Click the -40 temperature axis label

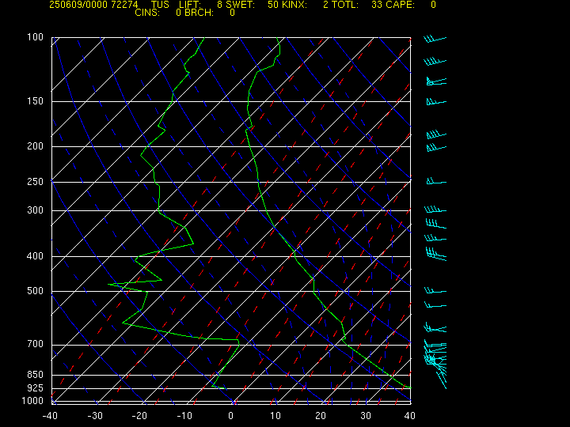50,416
